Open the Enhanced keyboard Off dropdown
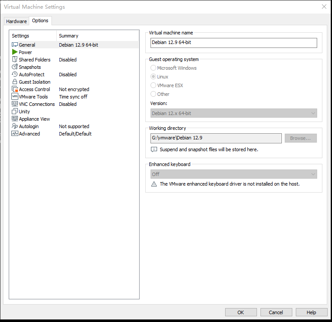Screen dimensions: 332x322 (x=234, y=174)
